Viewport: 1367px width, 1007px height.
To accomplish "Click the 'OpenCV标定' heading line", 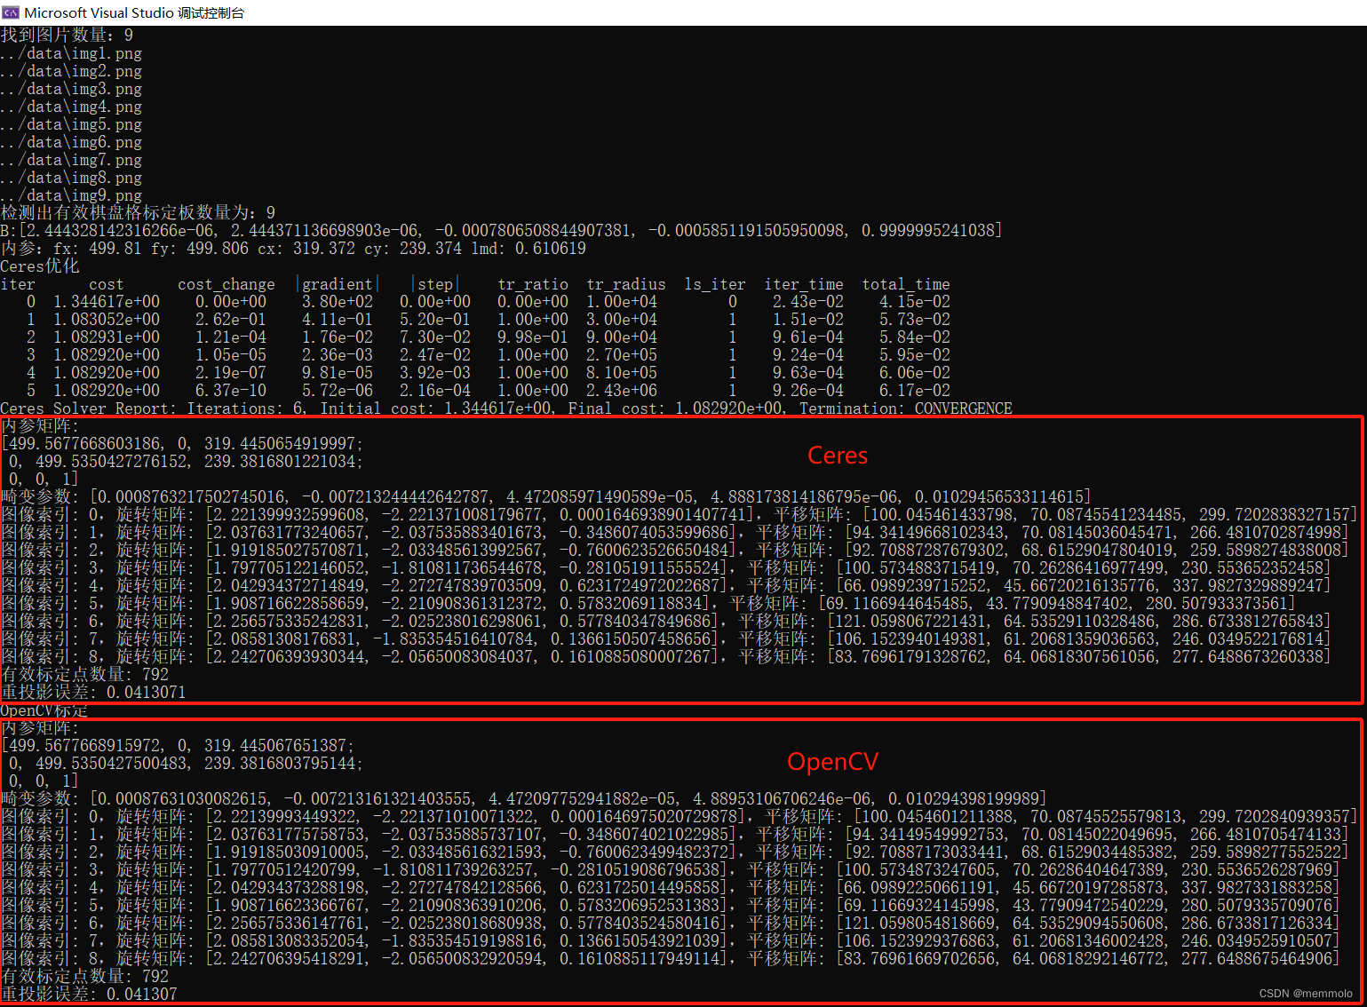I will [x=44, y=710].
